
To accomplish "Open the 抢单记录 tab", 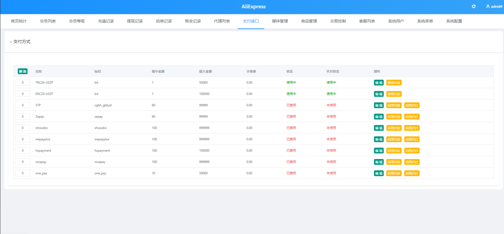I will (x=164, y=21).
